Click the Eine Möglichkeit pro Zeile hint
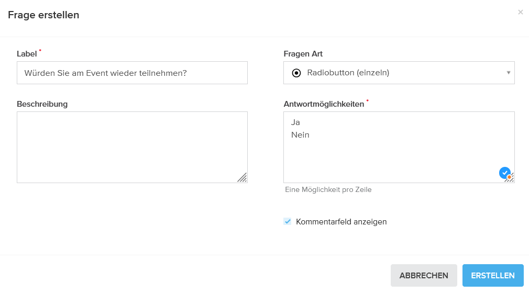This screenshot has height=294, width=529. tap(328, 190)
